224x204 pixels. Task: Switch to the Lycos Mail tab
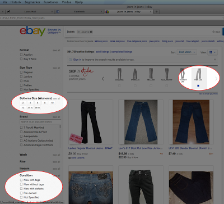click(x=30, y=12)
